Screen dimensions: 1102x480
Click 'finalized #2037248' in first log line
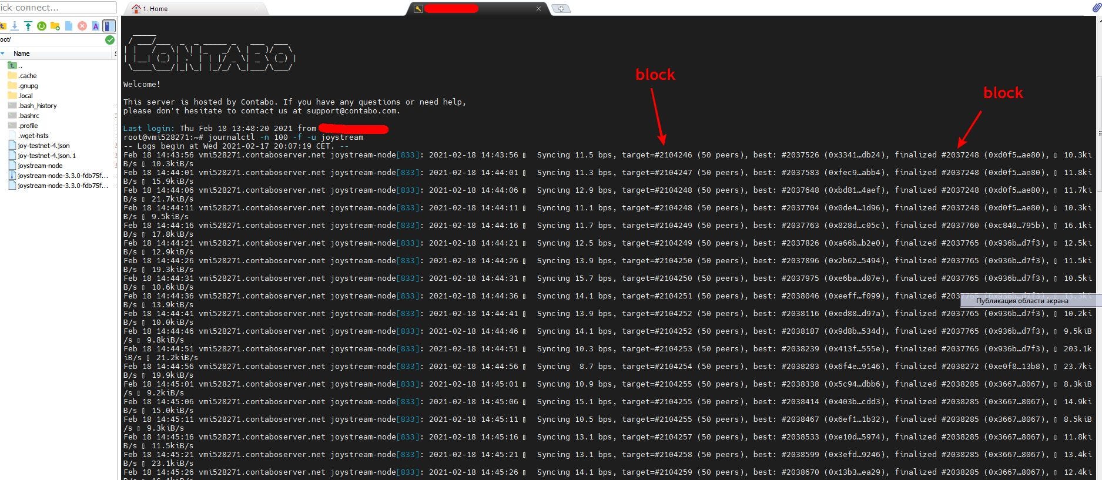(x=937, y=155)
